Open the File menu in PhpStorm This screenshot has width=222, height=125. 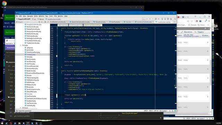[x=17, y=16]
